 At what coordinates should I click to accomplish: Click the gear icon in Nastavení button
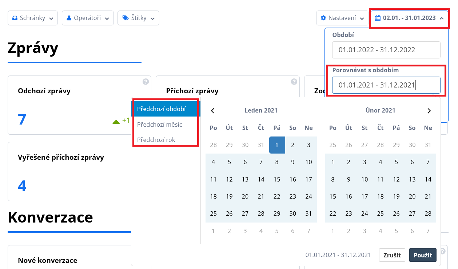pyautogui.click(x=323, y=18)
